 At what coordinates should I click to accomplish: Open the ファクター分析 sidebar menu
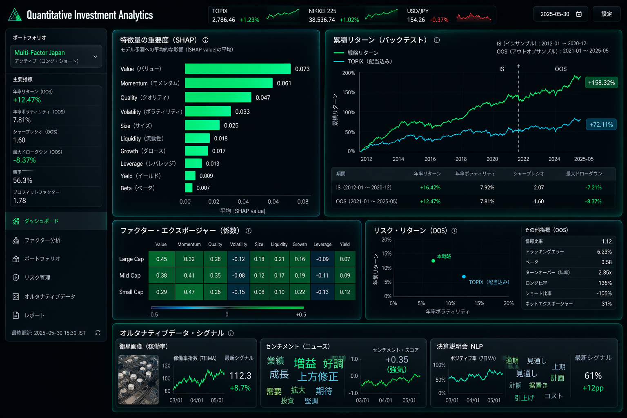click(42, 240)
